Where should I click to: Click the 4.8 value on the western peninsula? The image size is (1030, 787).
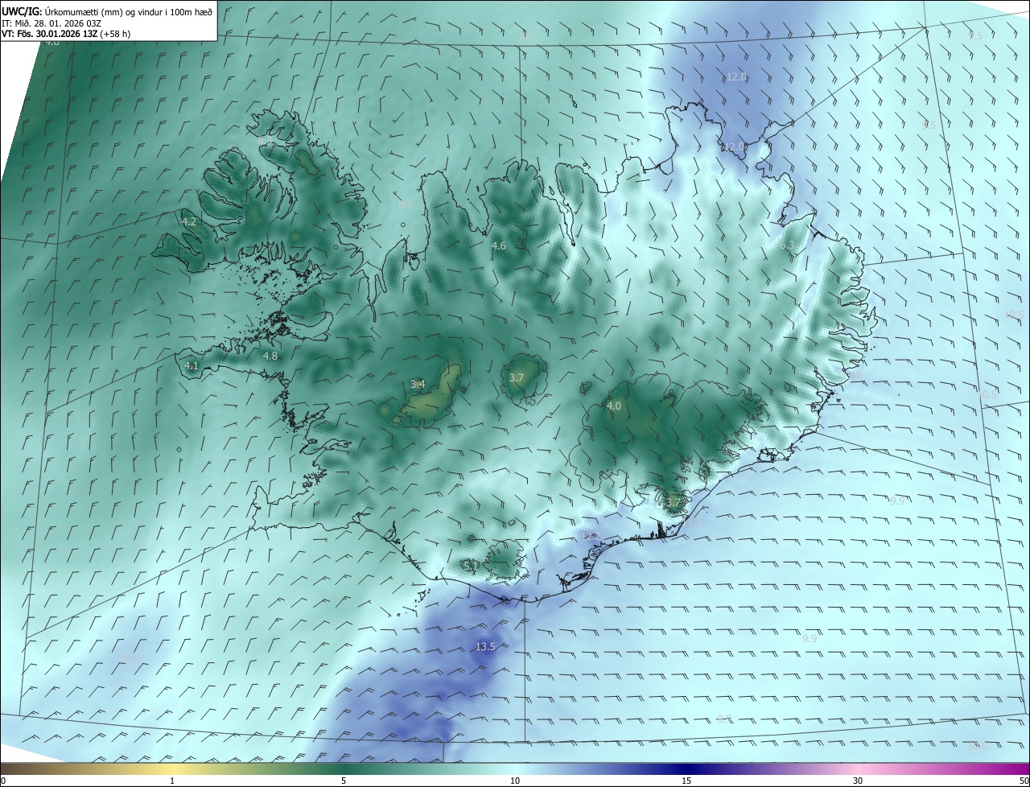(270, 356)
